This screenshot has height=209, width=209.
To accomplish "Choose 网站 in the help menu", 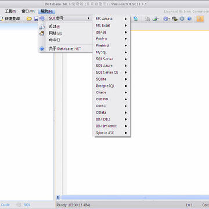I will tap(65, 34).
